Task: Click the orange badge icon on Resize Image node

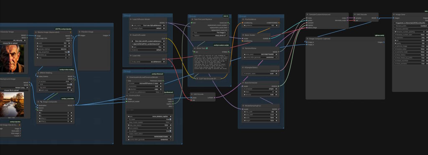Action: [x=71, y=32]
